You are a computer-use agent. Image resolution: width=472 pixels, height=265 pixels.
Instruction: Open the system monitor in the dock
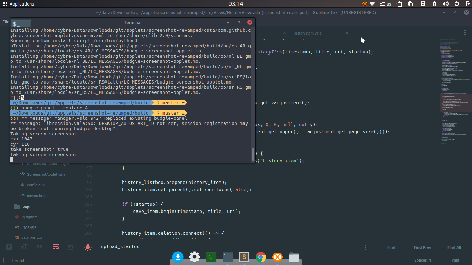(x=211, y=257)
